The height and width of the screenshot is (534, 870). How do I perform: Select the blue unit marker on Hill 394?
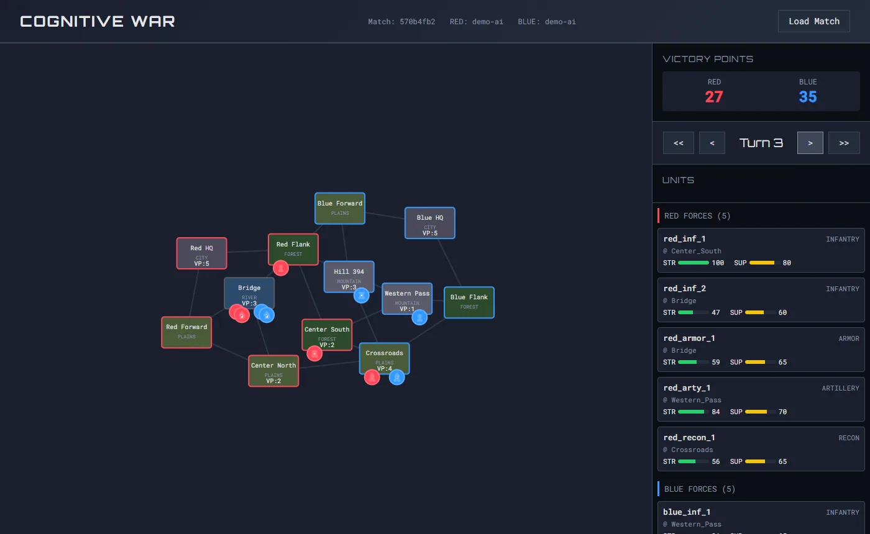point(362,296)
